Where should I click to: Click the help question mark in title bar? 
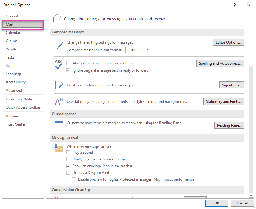(x=234, y=5)
